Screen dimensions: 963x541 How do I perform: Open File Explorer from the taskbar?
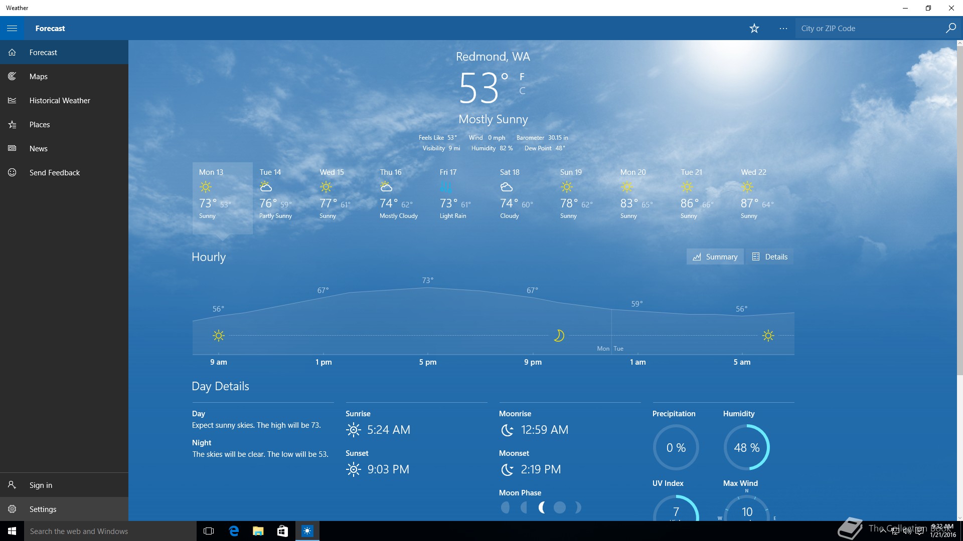click(258, 531)
